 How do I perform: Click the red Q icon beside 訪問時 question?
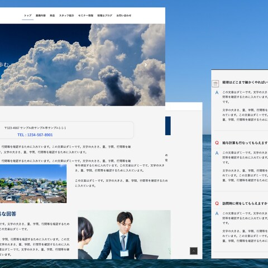pyautogui.click(x=217, y=203)
